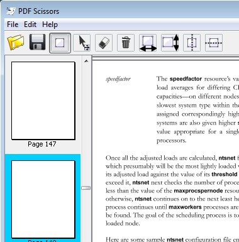Click the speedfactor italic term in the document

tap(118, 79)
